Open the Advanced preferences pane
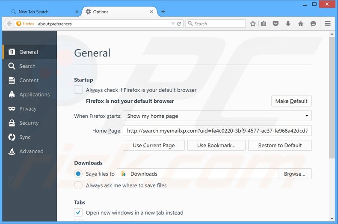This screenshot has width=338, height=224. (30, 152)
